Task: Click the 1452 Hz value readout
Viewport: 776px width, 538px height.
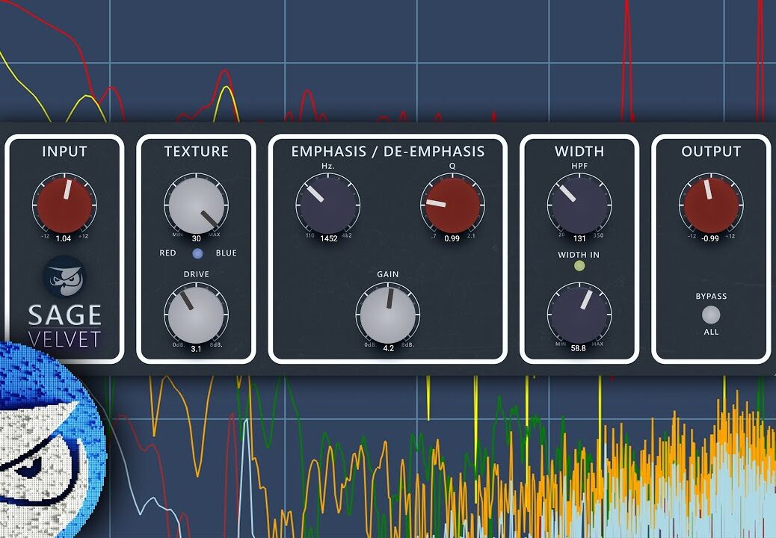Action: click(327, 238)
